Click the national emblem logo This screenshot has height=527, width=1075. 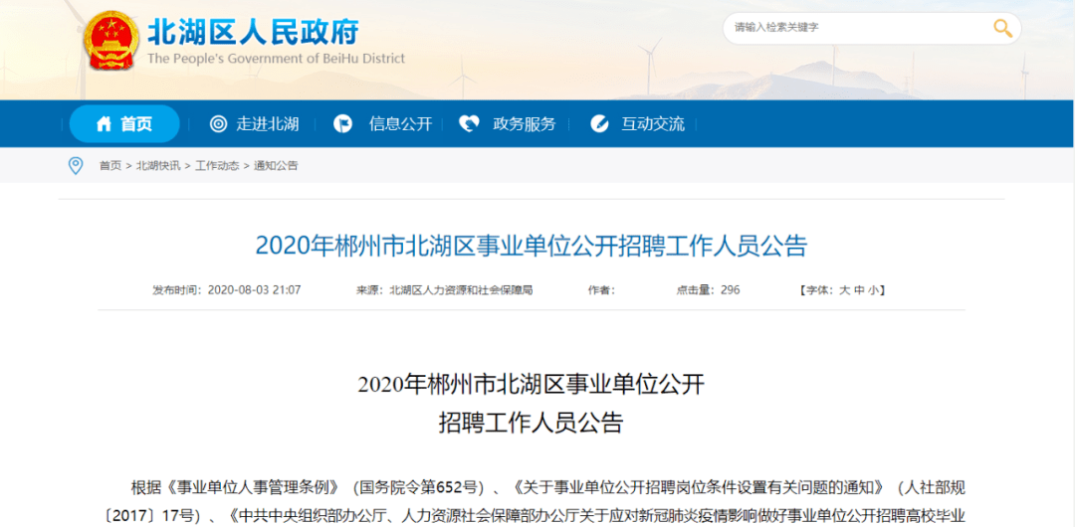111,42
